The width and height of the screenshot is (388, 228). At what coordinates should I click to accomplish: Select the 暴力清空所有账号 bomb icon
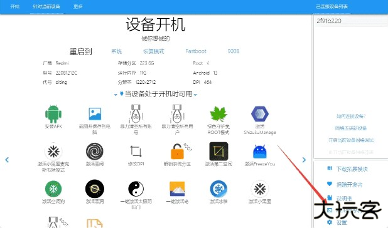136,114
